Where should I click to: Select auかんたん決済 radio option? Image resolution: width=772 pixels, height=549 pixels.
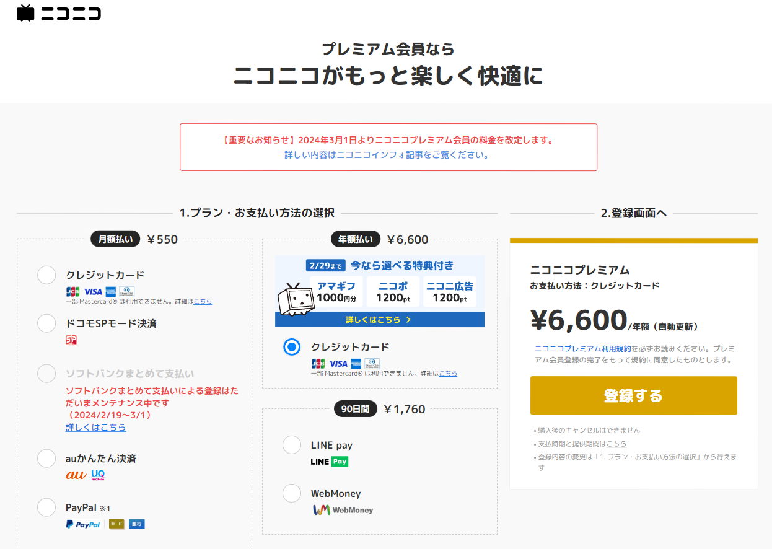(x=46, y=458)
